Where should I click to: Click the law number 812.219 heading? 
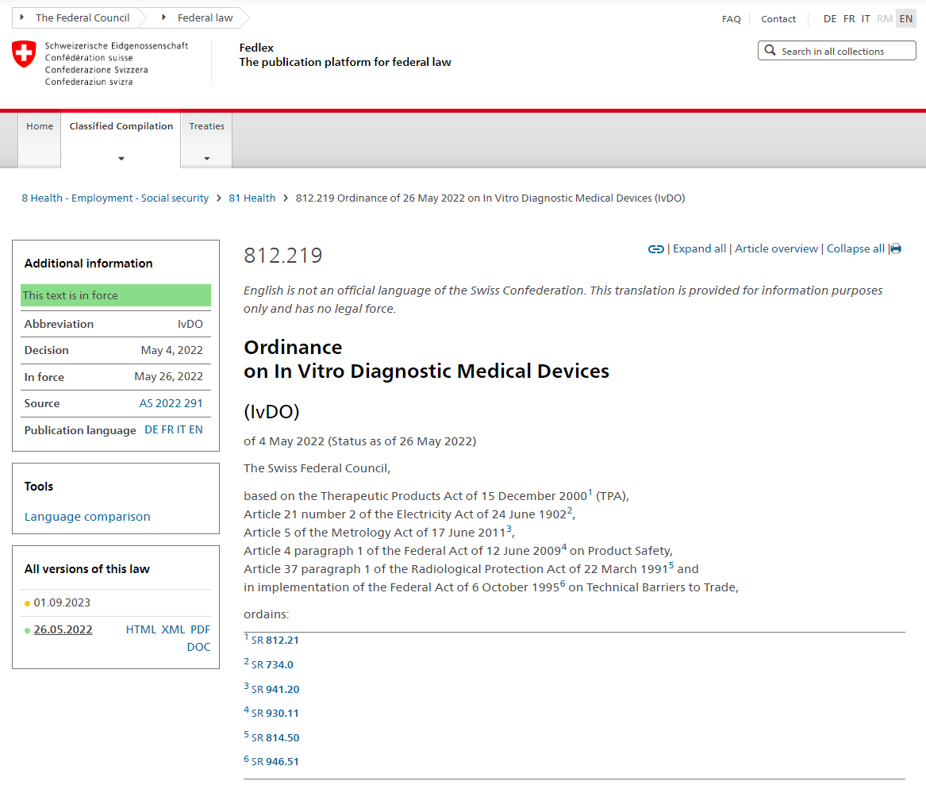click(283, 256)
